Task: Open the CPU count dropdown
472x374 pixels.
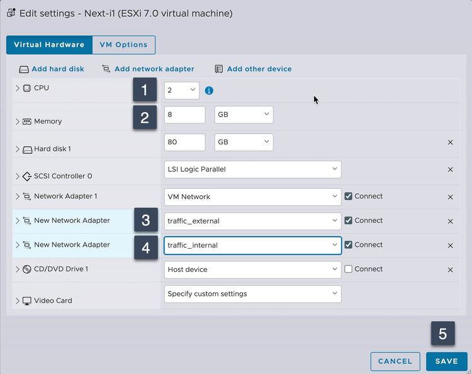Action: click(x=182, y=91)
